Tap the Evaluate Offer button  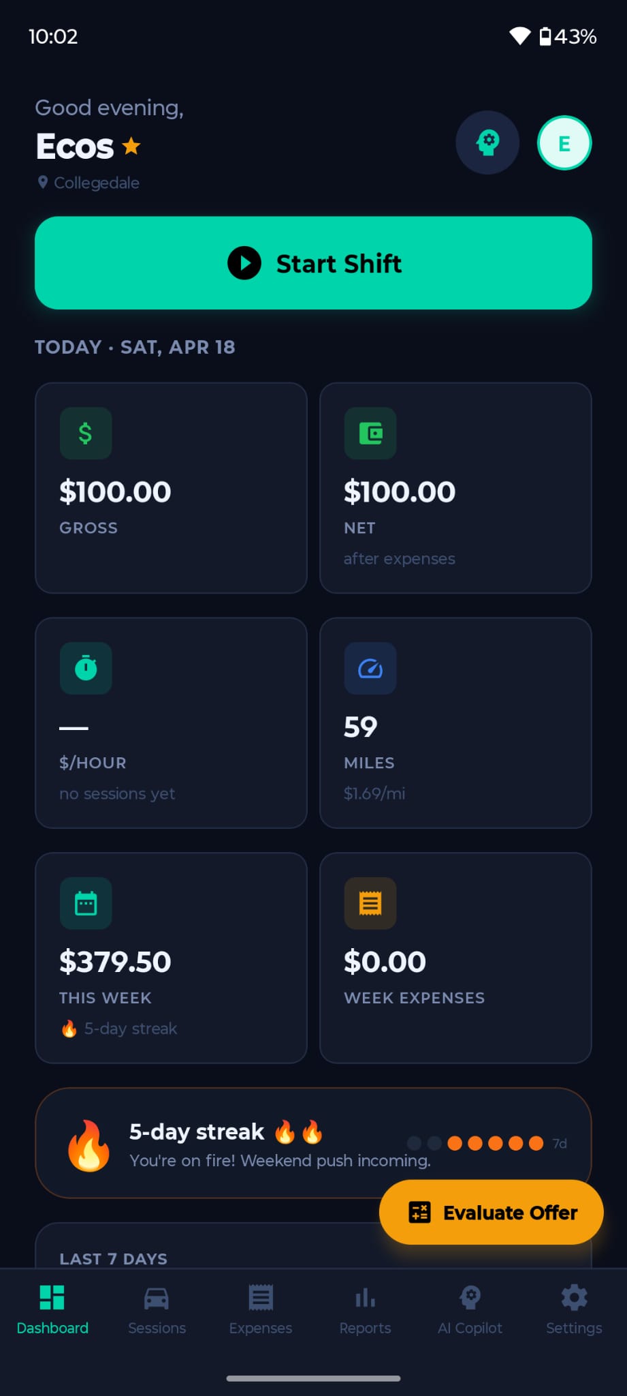pos(491,1212)
